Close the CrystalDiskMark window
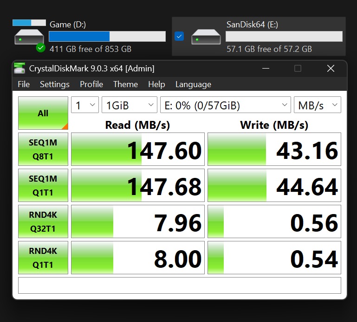The height and width of the screenshot is (322, 357). tap(331, 68)
